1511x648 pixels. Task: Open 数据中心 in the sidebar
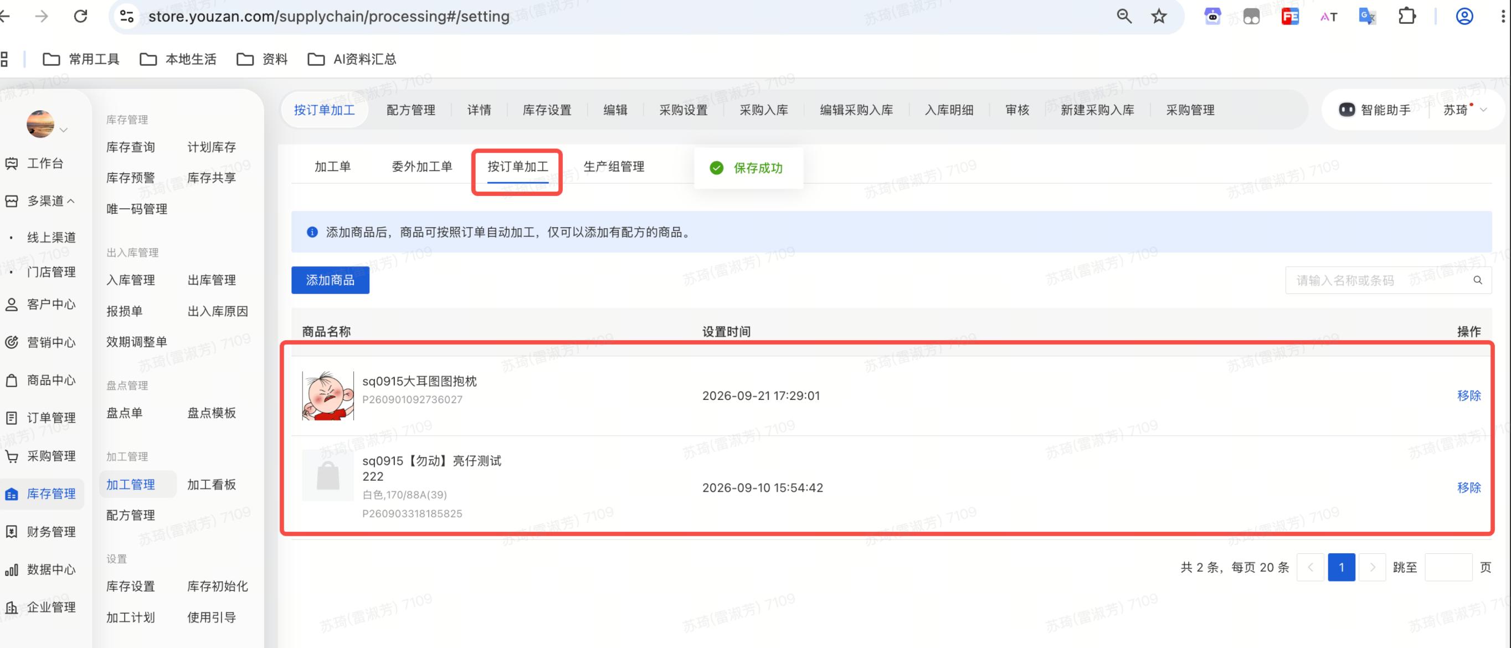tap(40, 569)
